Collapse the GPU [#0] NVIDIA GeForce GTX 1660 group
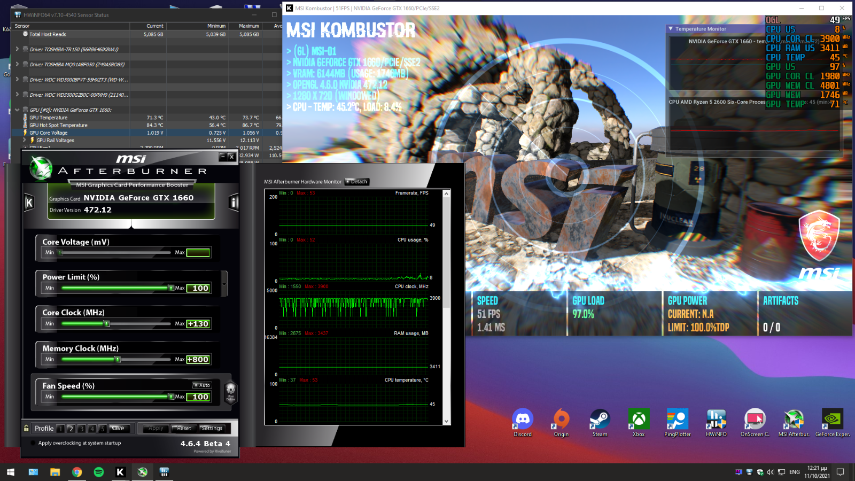 [17, 110]
